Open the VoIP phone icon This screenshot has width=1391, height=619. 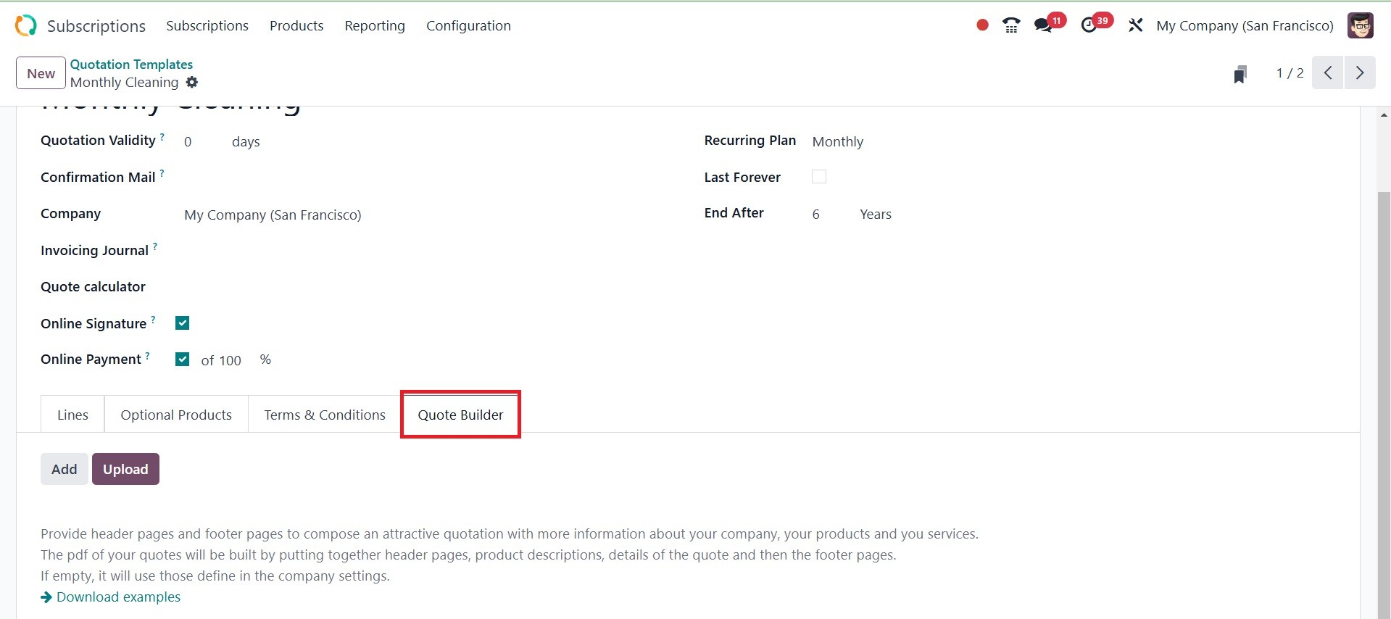(x=1011, y=26)
